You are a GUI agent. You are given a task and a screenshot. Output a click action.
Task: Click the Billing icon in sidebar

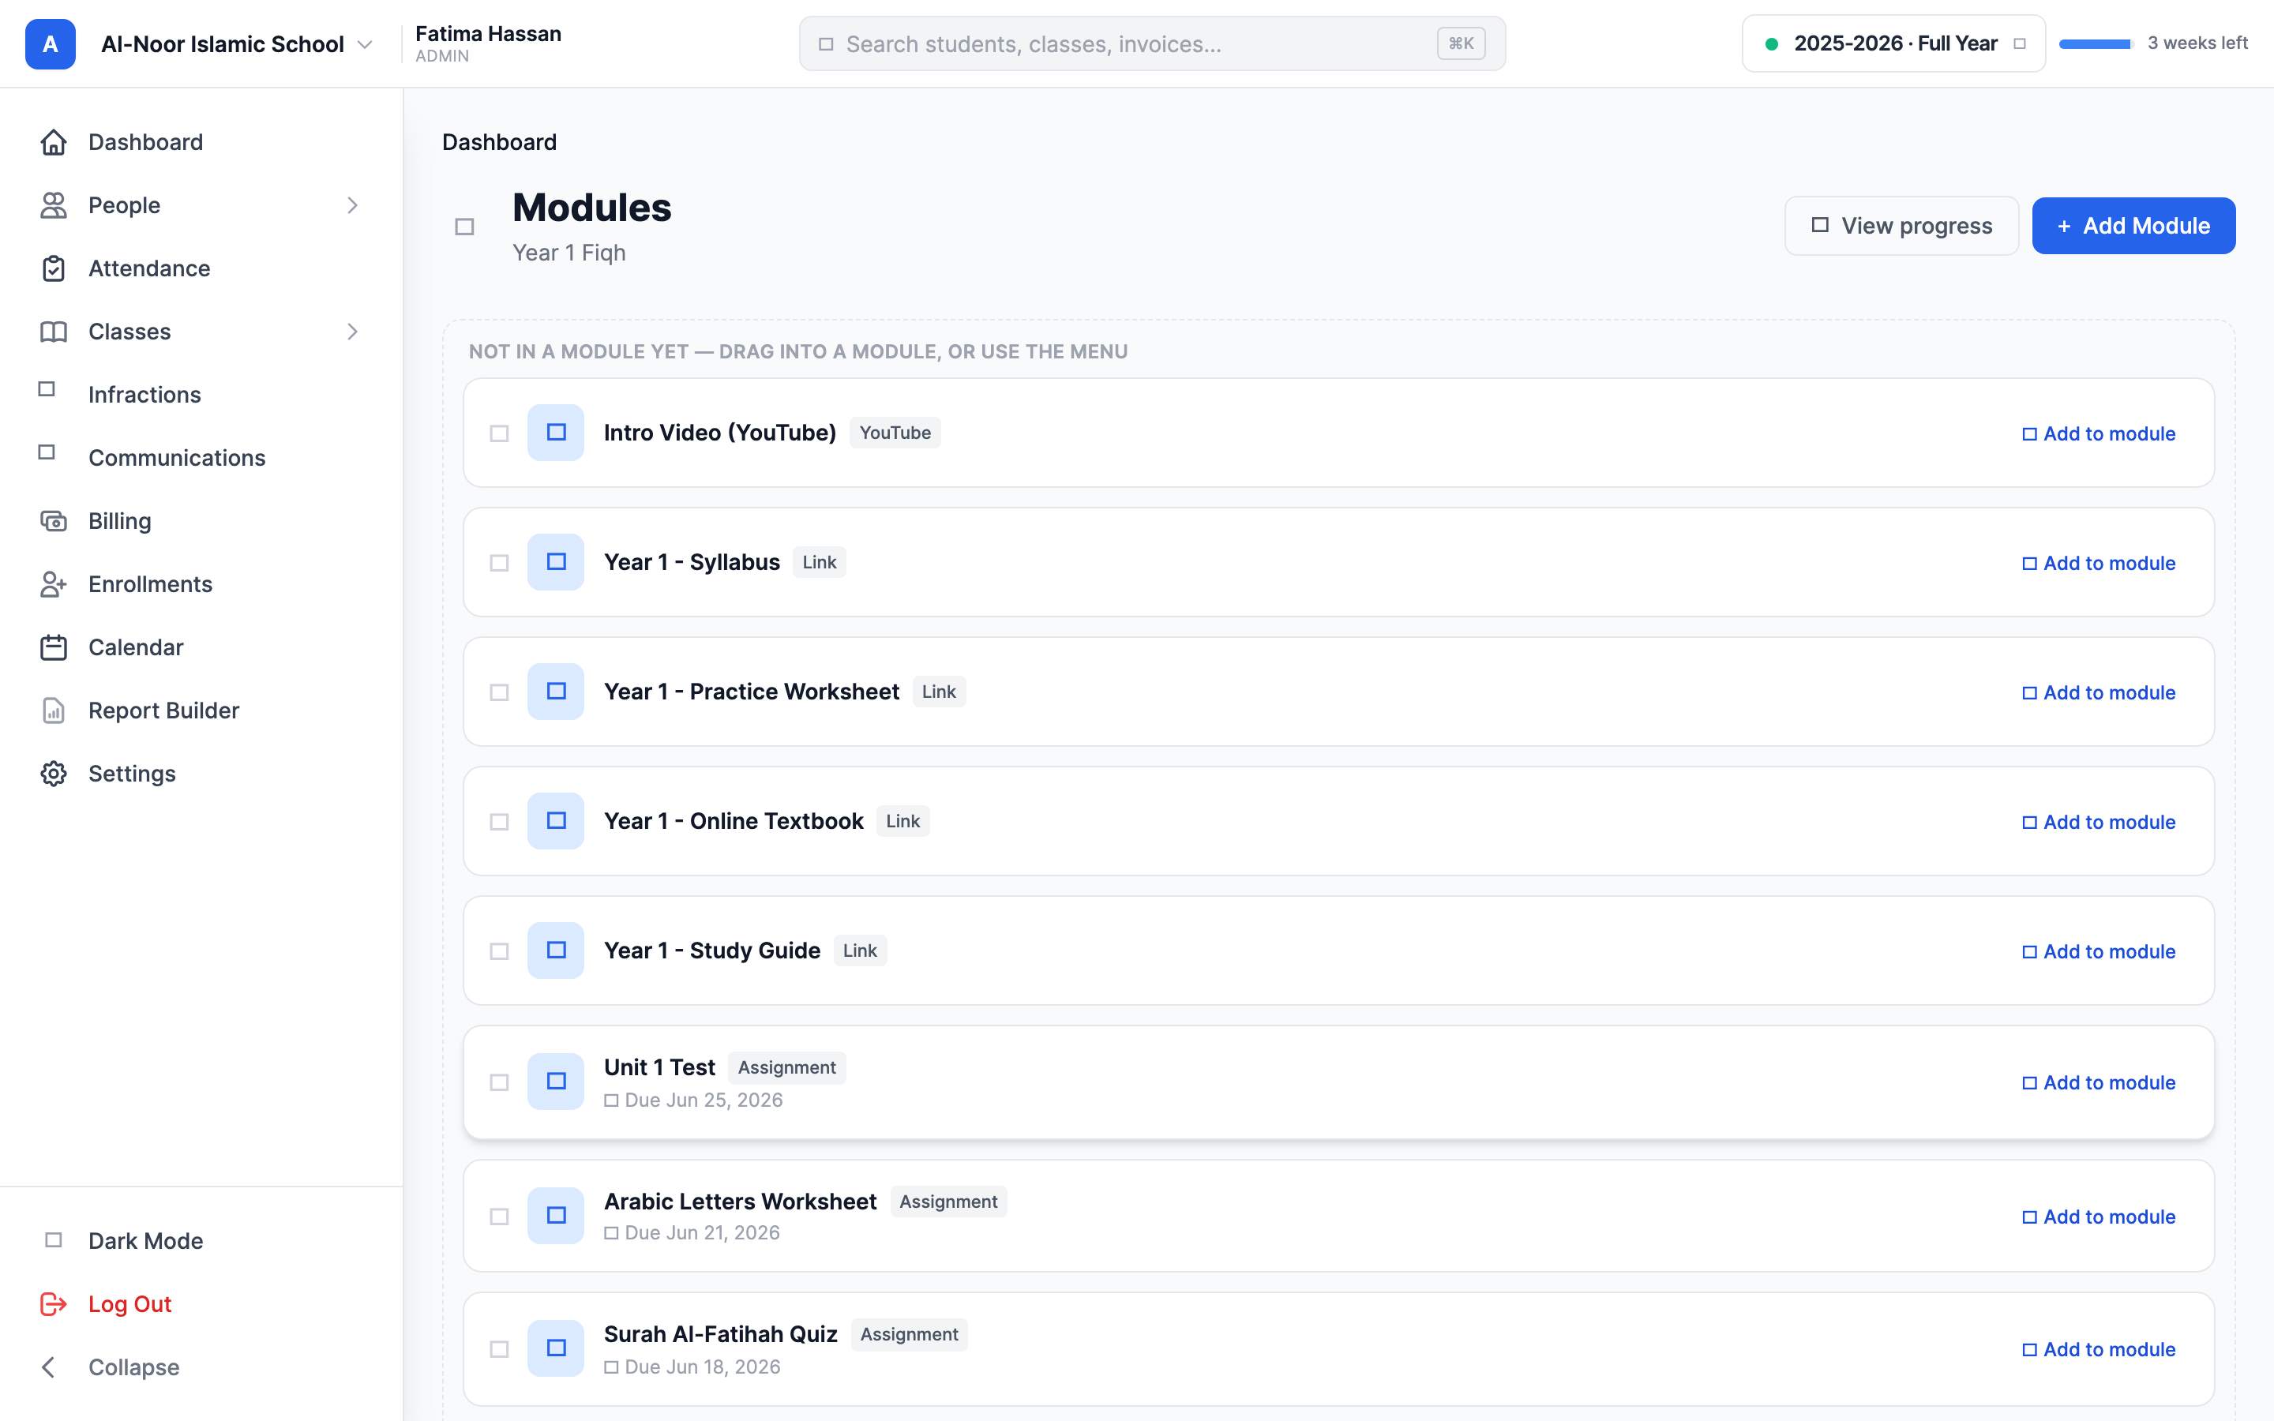click(x=54, y=521)
